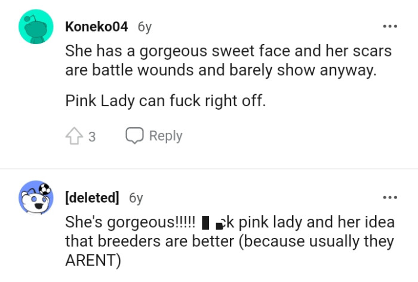
Task: Click the "She's gorgeous!!!!!" text
Action: [130, 222]
